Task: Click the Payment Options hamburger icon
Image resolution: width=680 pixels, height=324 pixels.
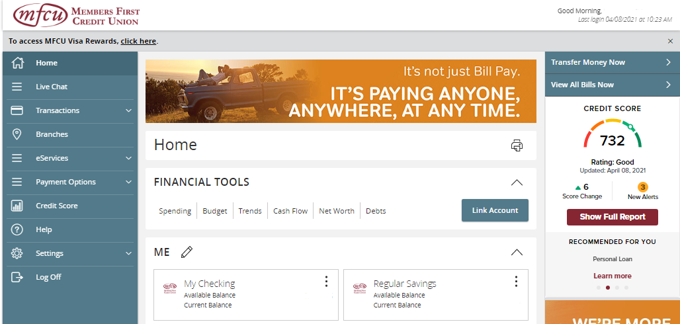Action: pos(17,182)
